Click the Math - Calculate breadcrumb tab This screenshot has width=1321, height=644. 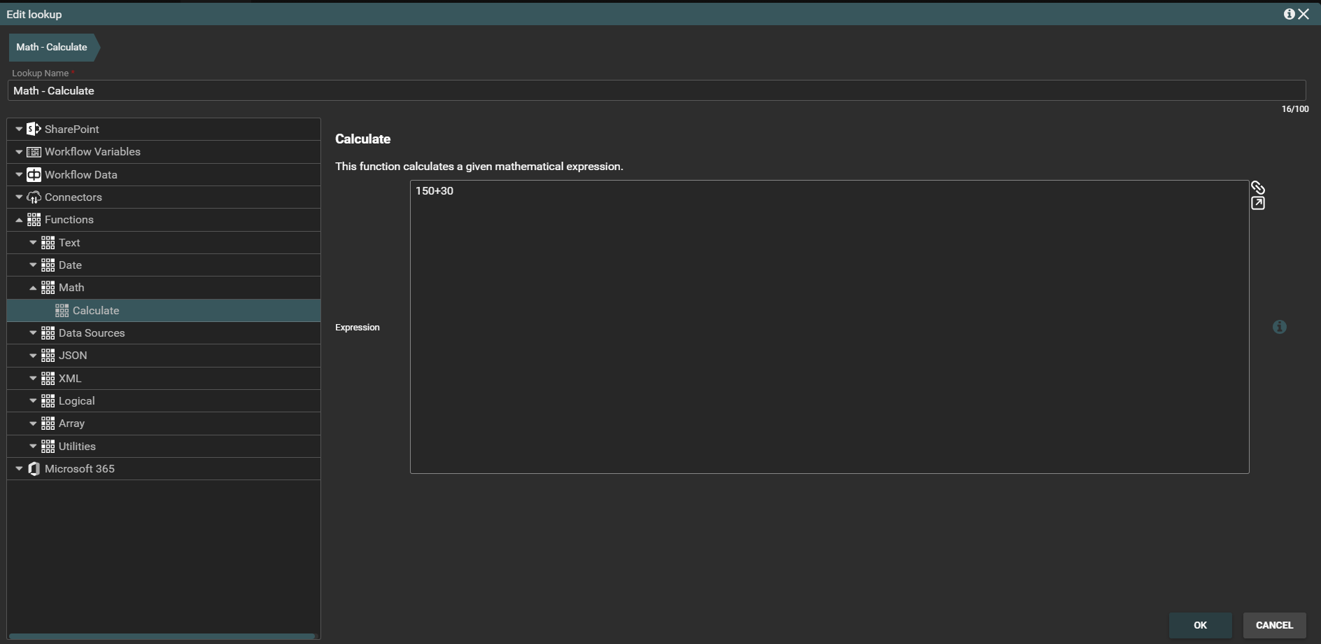52,47
